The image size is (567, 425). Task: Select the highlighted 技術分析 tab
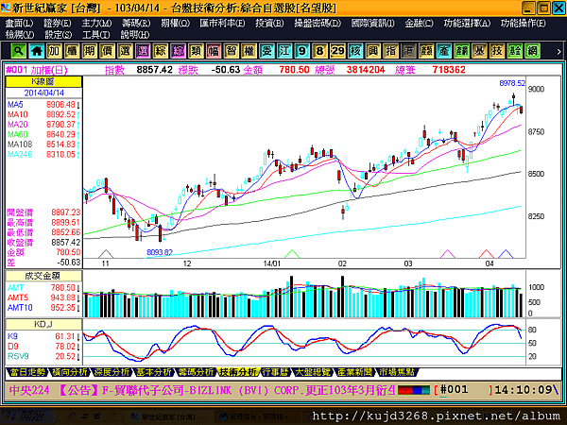click(238, 372)
